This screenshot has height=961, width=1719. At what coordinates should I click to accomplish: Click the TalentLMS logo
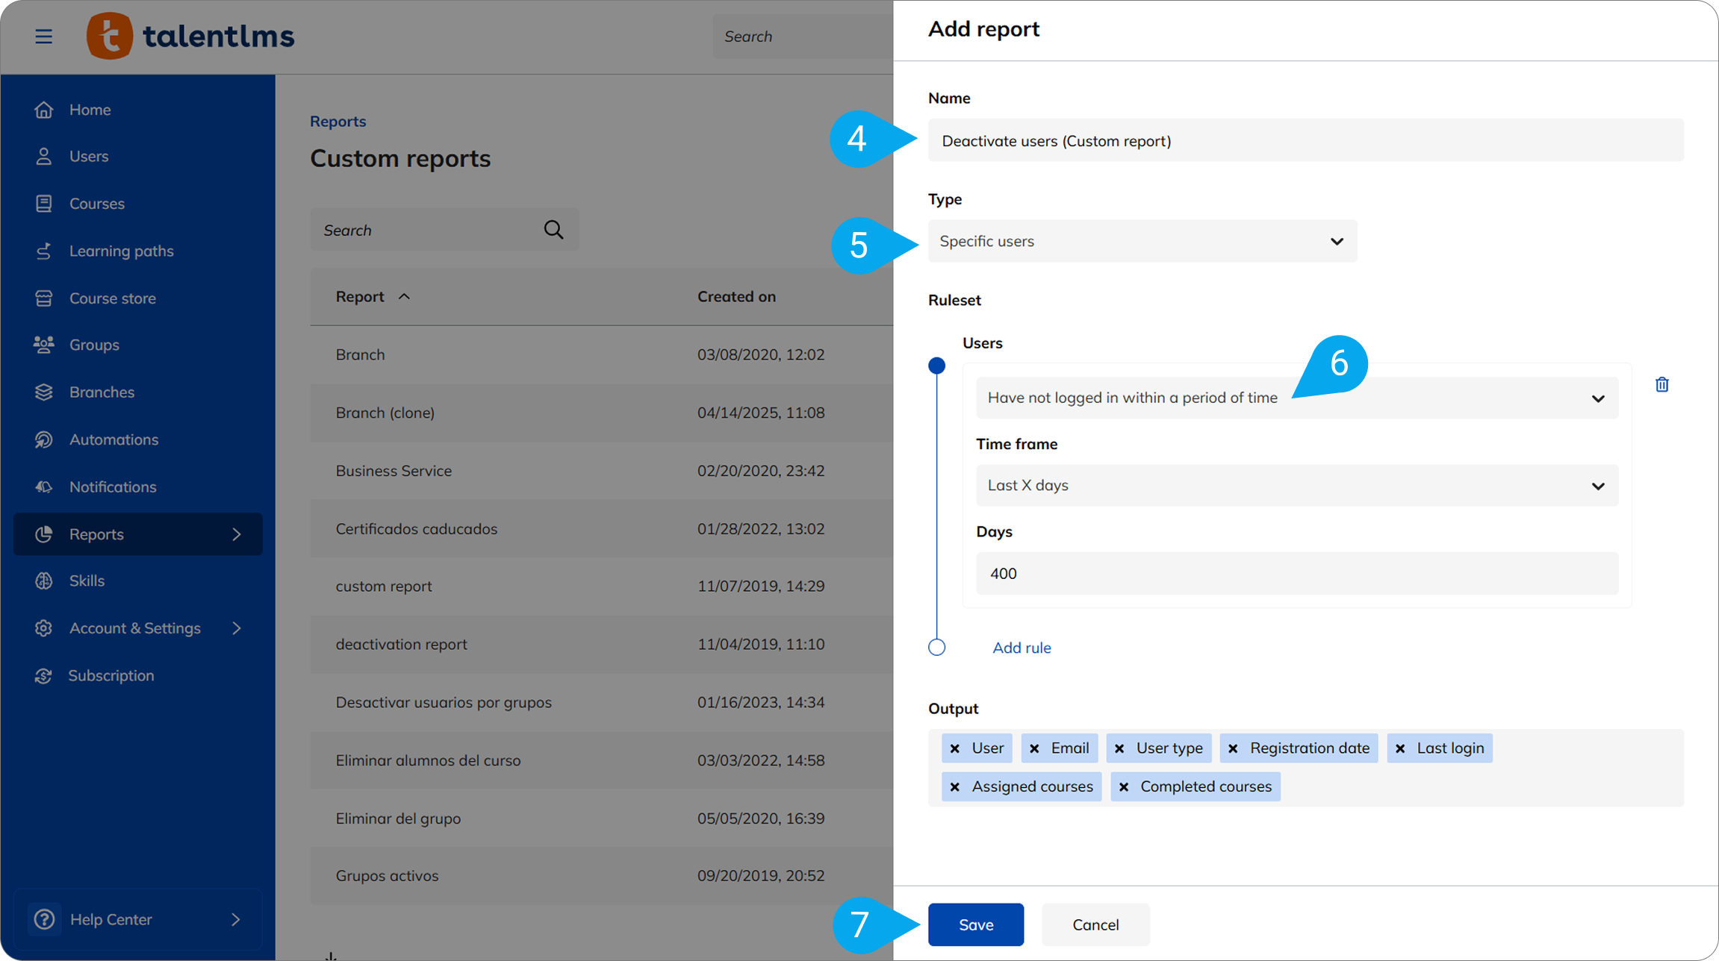coord(191,36)
